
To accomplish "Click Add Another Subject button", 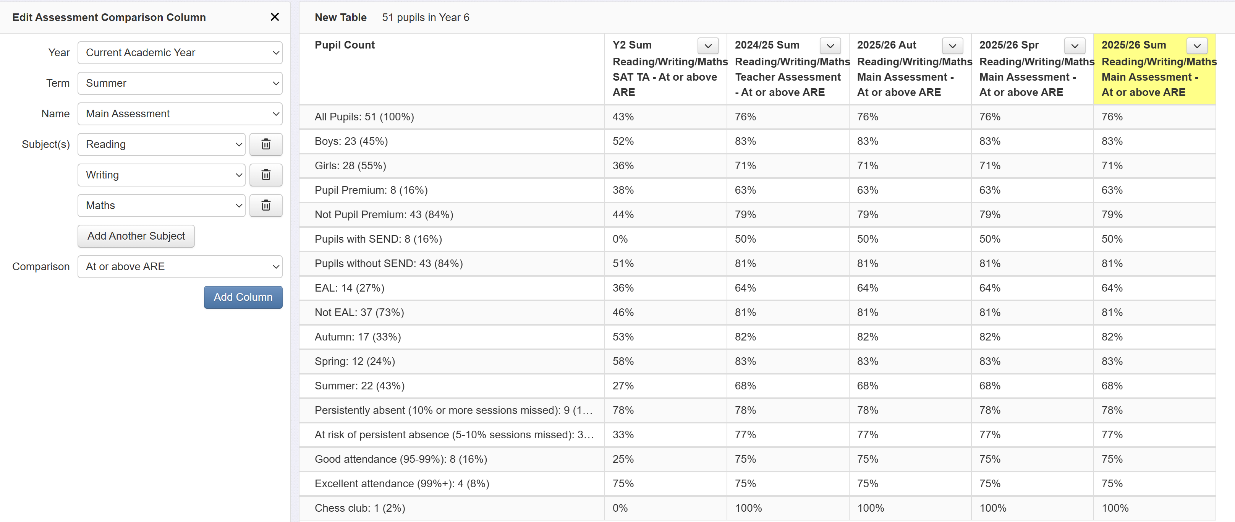I will (136, 236).
